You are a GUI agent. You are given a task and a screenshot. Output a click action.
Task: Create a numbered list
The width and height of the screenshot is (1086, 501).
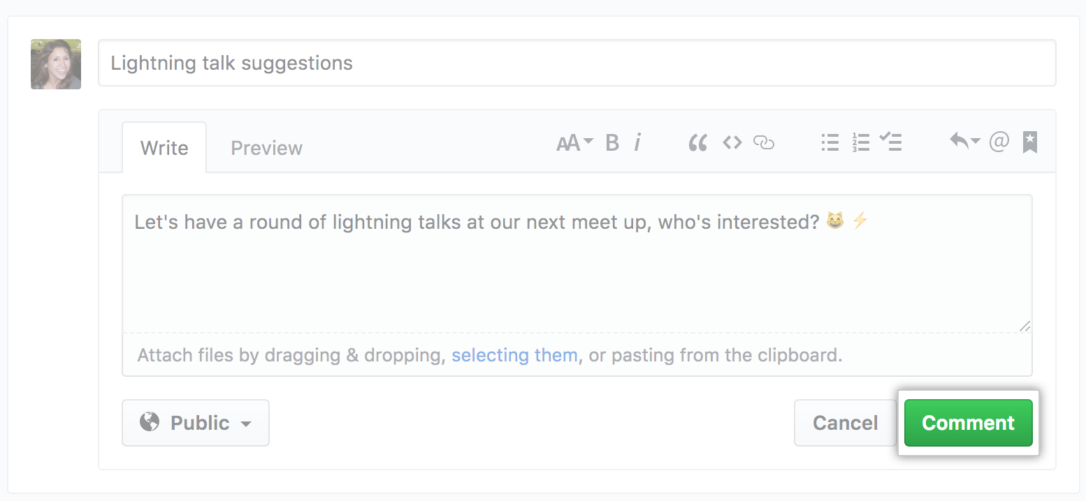click(861, 142)
